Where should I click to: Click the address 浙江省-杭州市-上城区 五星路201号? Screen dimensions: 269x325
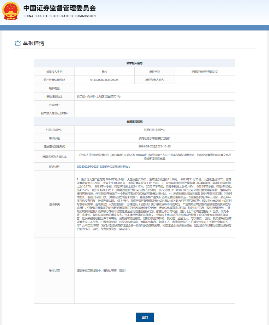99,97
